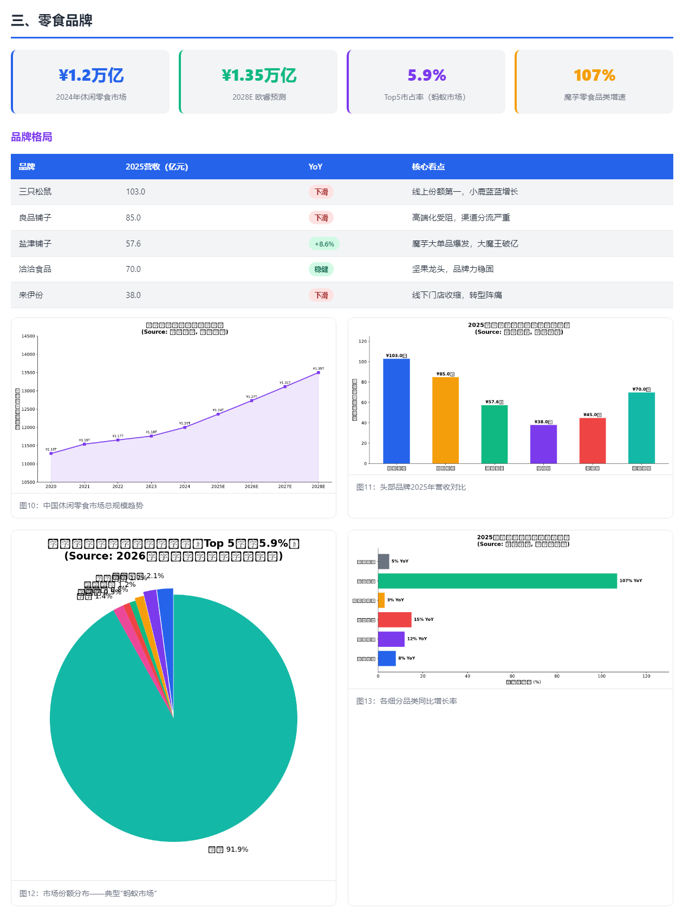Click the 品牌 column header

click(27, 167)
